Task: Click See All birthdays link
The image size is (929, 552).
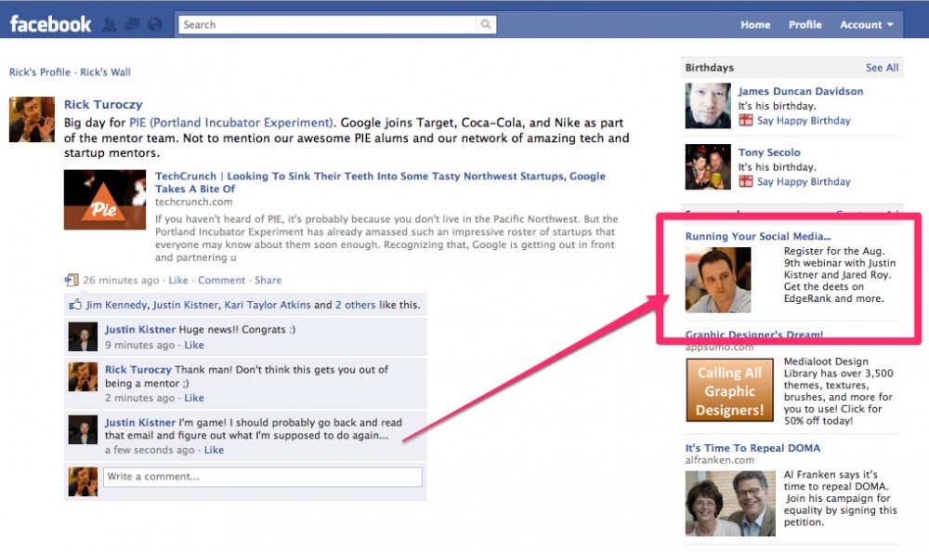Action: tap(882, 68)
